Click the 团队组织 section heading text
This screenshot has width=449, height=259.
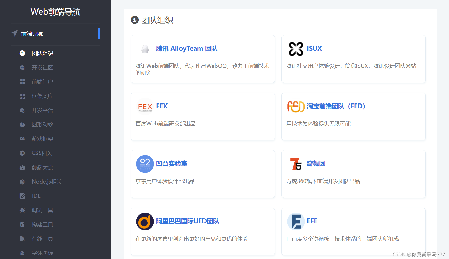[x=157, y=20]
